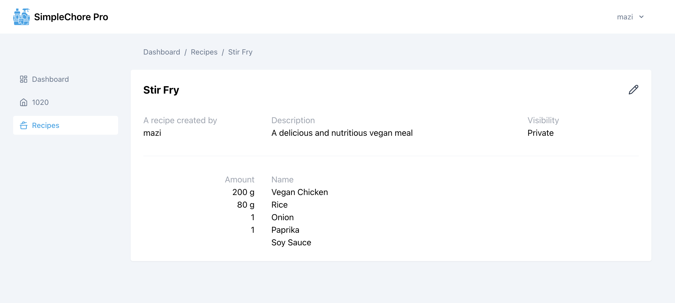Go to Dashboard breadcrumb link
Screen dimensions: 675x303
(x=162, y=52)
